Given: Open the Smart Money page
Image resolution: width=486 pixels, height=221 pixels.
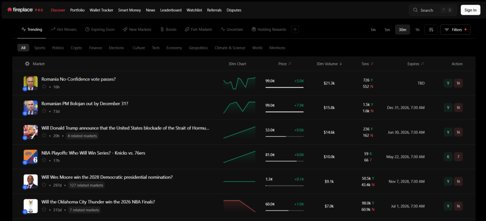Looking at the screenshot, I should (129, 10).
